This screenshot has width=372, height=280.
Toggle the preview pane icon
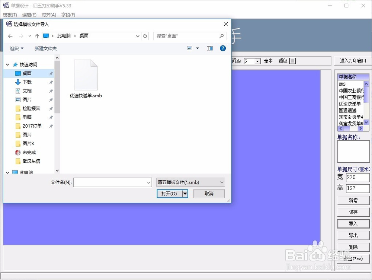click(x=210, y=48)
